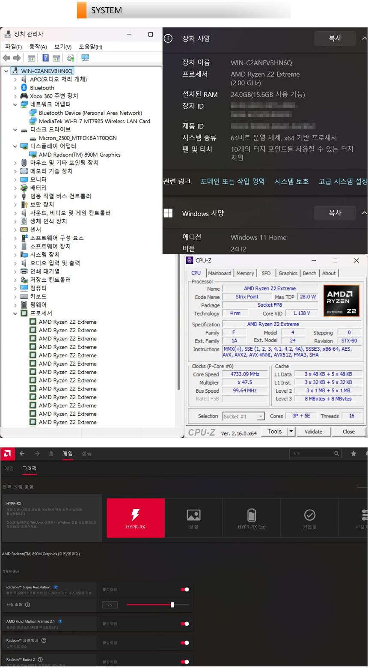Go back using AMD Software back arrow
The image size is (368, 668).
pyautogui.click(x=22, y=453)
